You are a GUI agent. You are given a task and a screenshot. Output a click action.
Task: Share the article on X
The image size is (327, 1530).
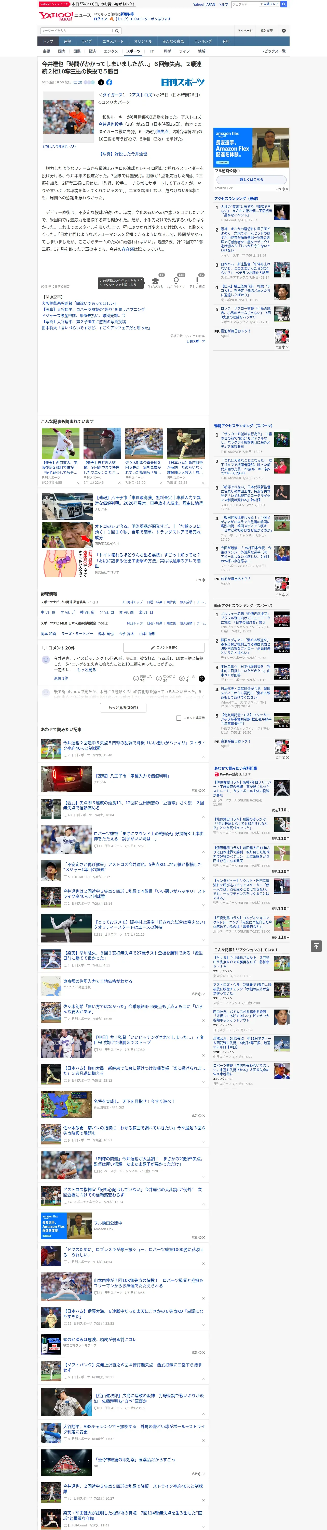pos(101,83)
